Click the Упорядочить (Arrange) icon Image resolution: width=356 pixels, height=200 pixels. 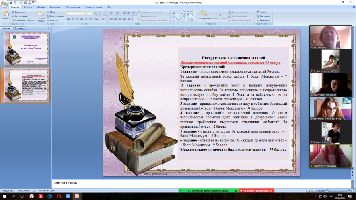(x=204, y=15)
